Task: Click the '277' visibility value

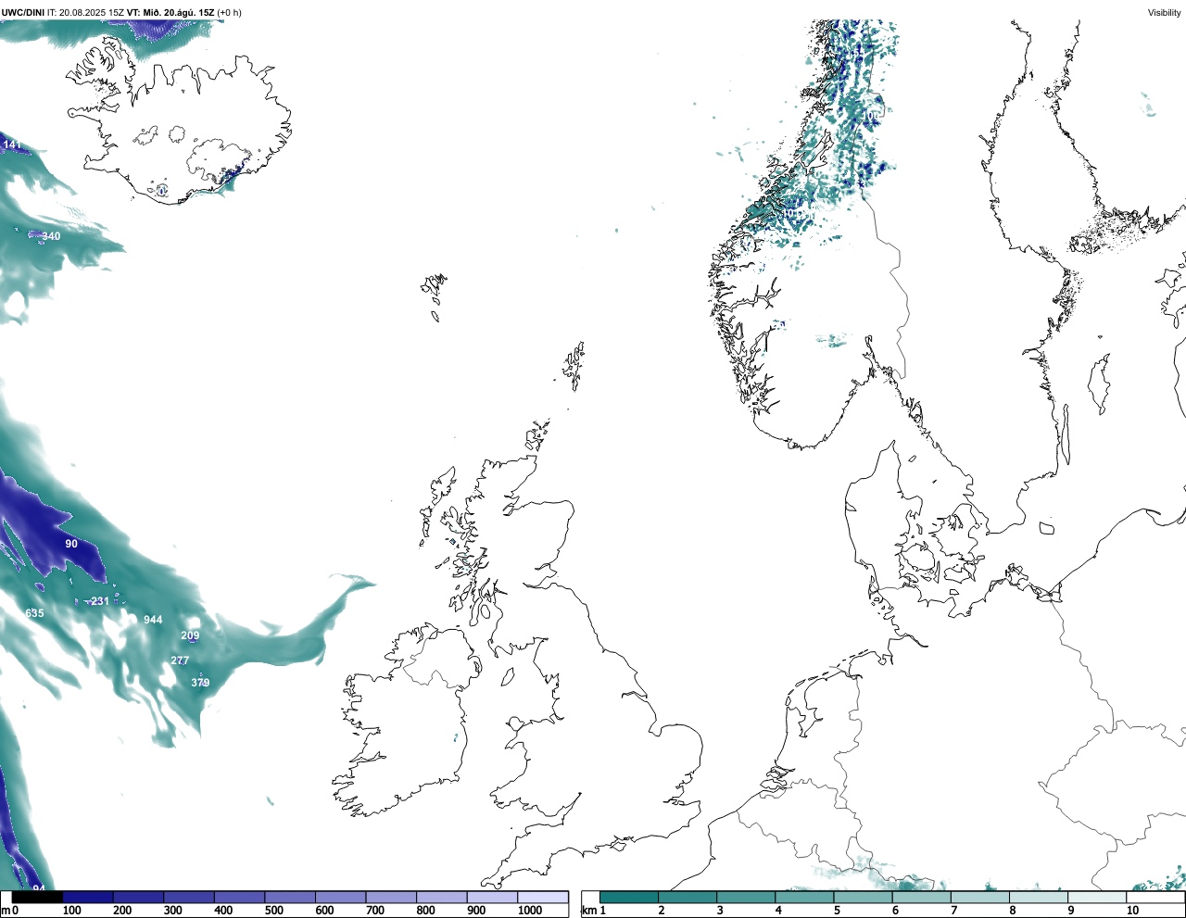Action: (180, 660)
